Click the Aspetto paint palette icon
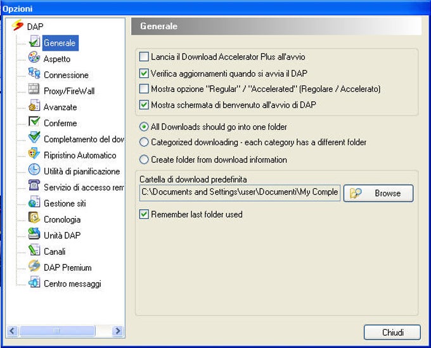431x348 pixels. tap(34, 58)
